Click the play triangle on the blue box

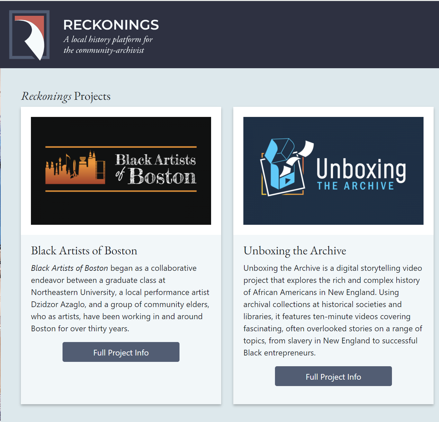tap(287, 181)
